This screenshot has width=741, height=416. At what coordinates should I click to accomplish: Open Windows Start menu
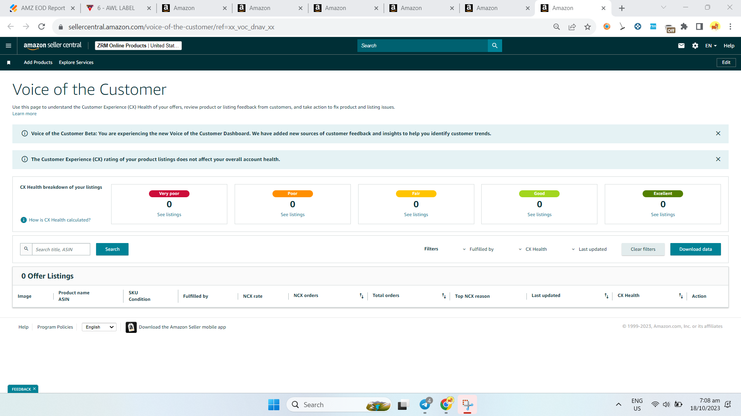[274, 404]
